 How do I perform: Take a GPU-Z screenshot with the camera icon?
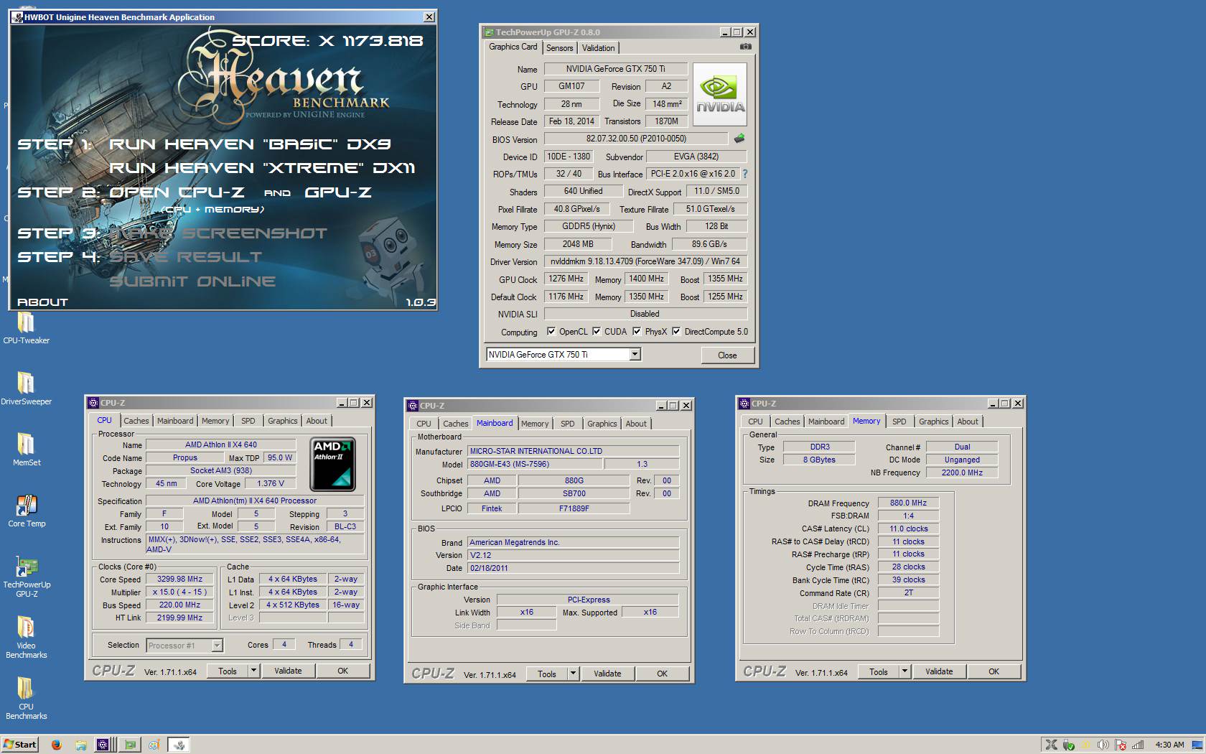pyautogui.click(x=746, y=47)
